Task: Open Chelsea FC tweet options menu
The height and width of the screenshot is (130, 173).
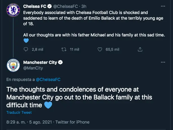Action: pos(163,6)
